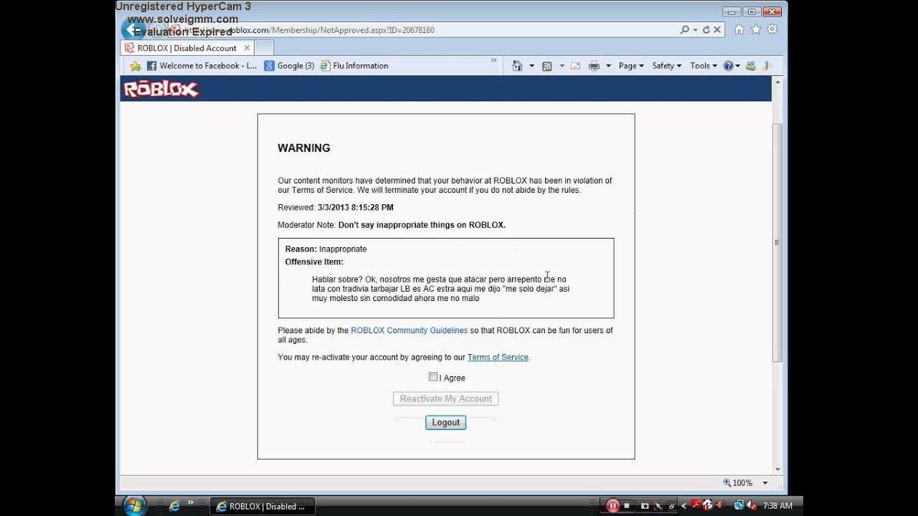Stop the recording with the square stop icon

click(628, 506)
